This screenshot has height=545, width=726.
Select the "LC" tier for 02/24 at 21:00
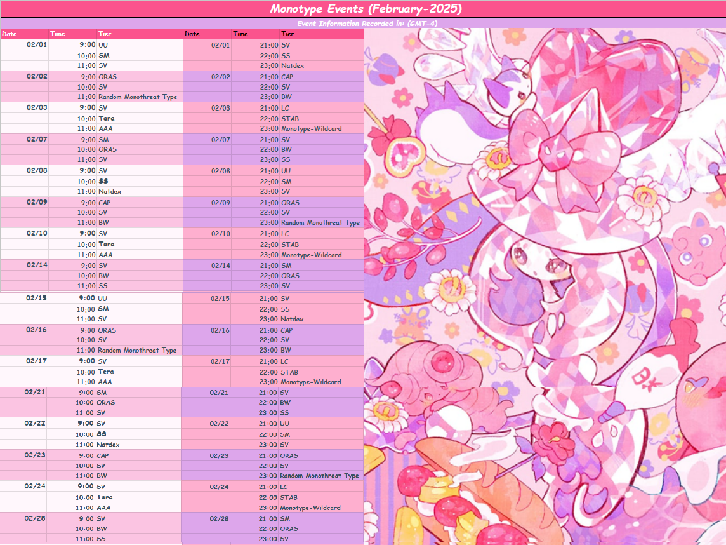point(284,487)
